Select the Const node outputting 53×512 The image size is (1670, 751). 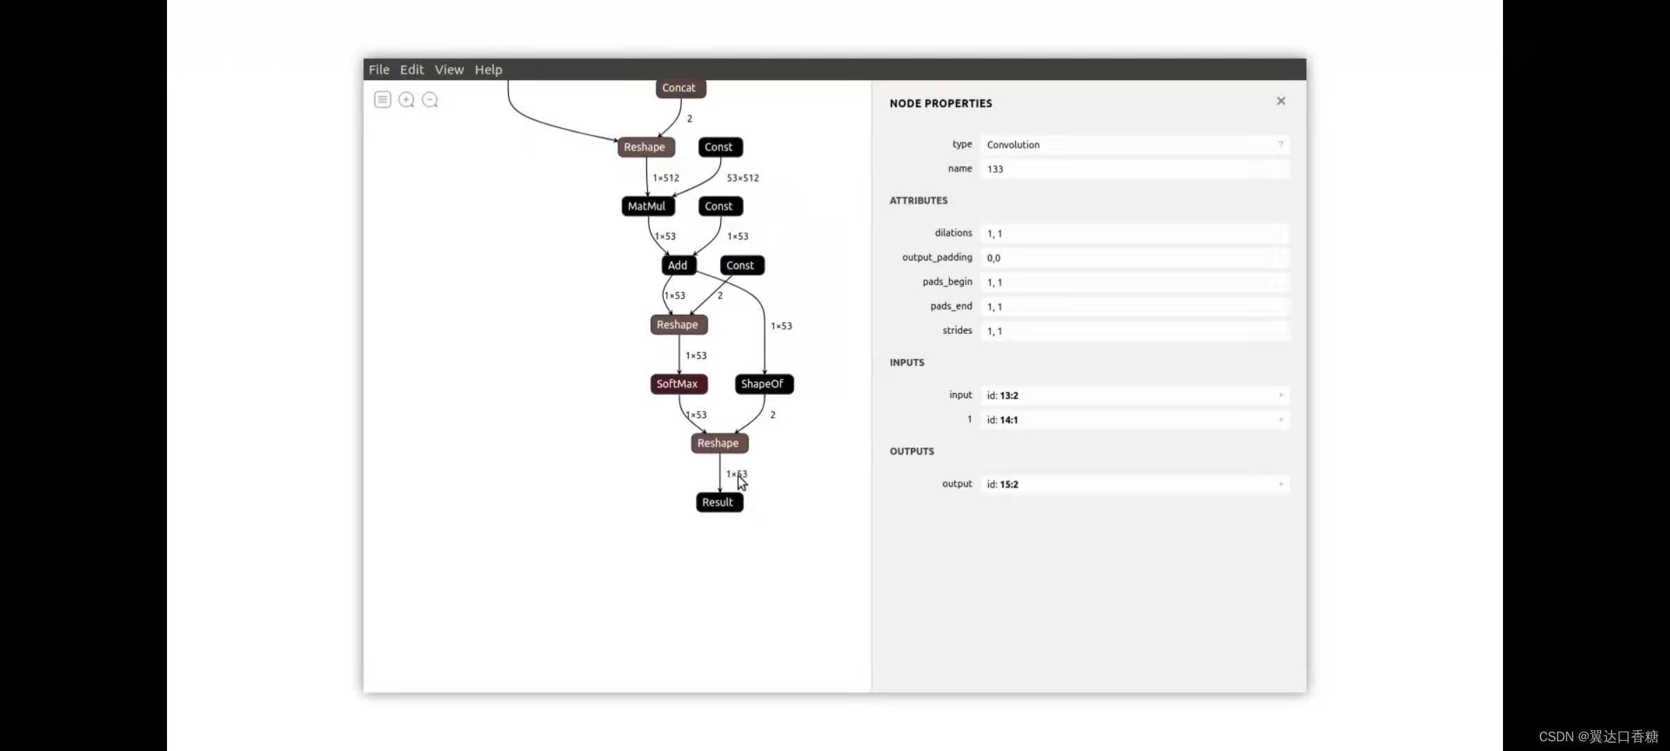tap(720, 147)
